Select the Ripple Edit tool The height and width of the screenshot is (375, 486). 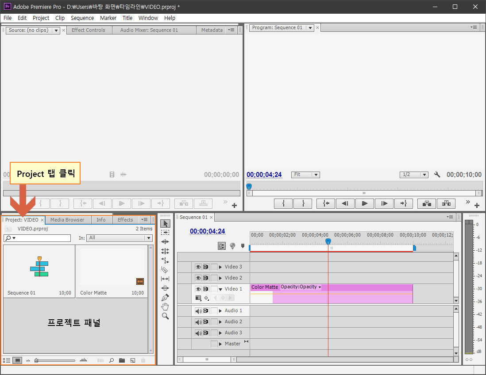(165, 241)
